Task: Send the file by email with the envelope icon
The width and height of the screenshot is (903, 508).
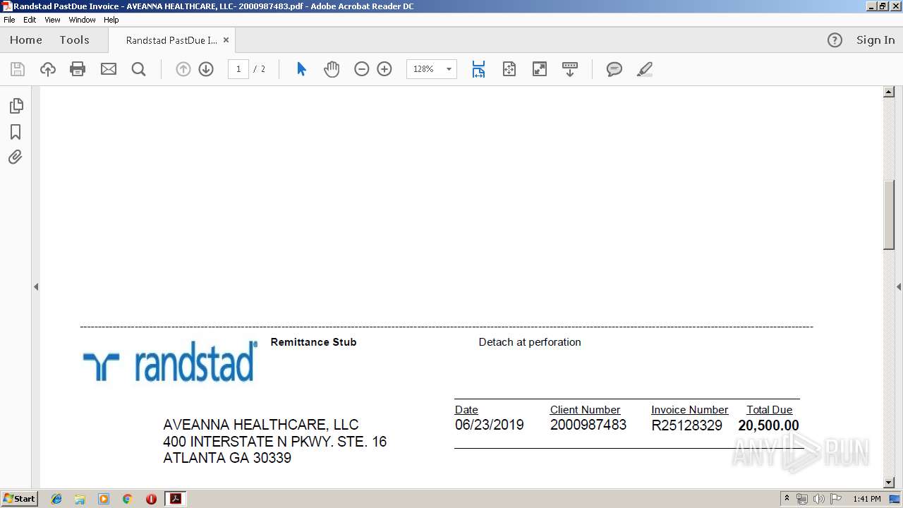Action: (x=109, y=69)
